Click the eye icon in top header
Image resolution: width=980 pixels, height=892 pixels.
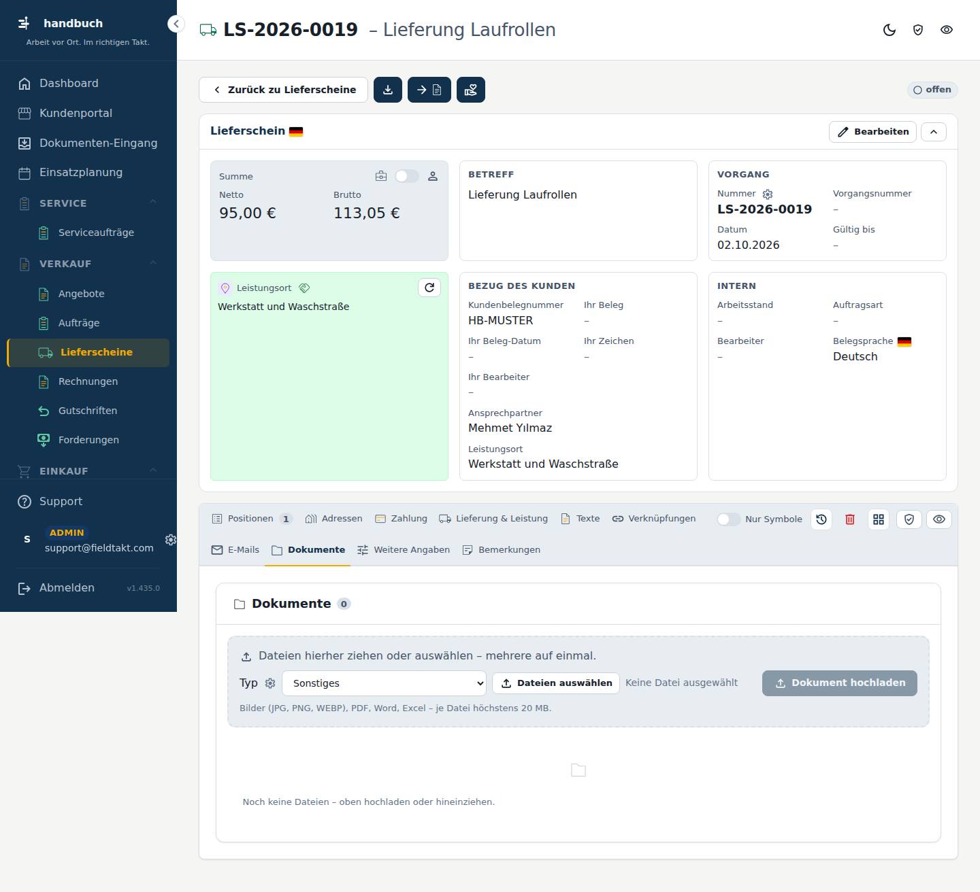(x=947, y=30)
